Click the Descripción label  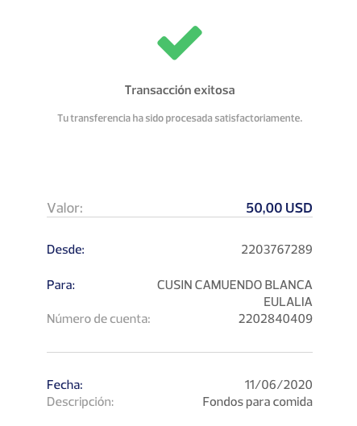pyautogui.click(x=81, y=402)
